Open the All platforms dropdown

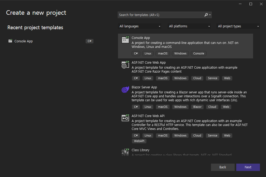pyautogui.click(x=189, y=26)
